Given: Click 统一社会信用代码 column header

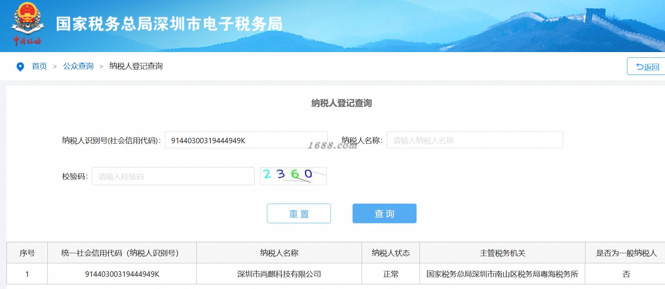Looking at the screenshot, I should [x=122, y=253].
